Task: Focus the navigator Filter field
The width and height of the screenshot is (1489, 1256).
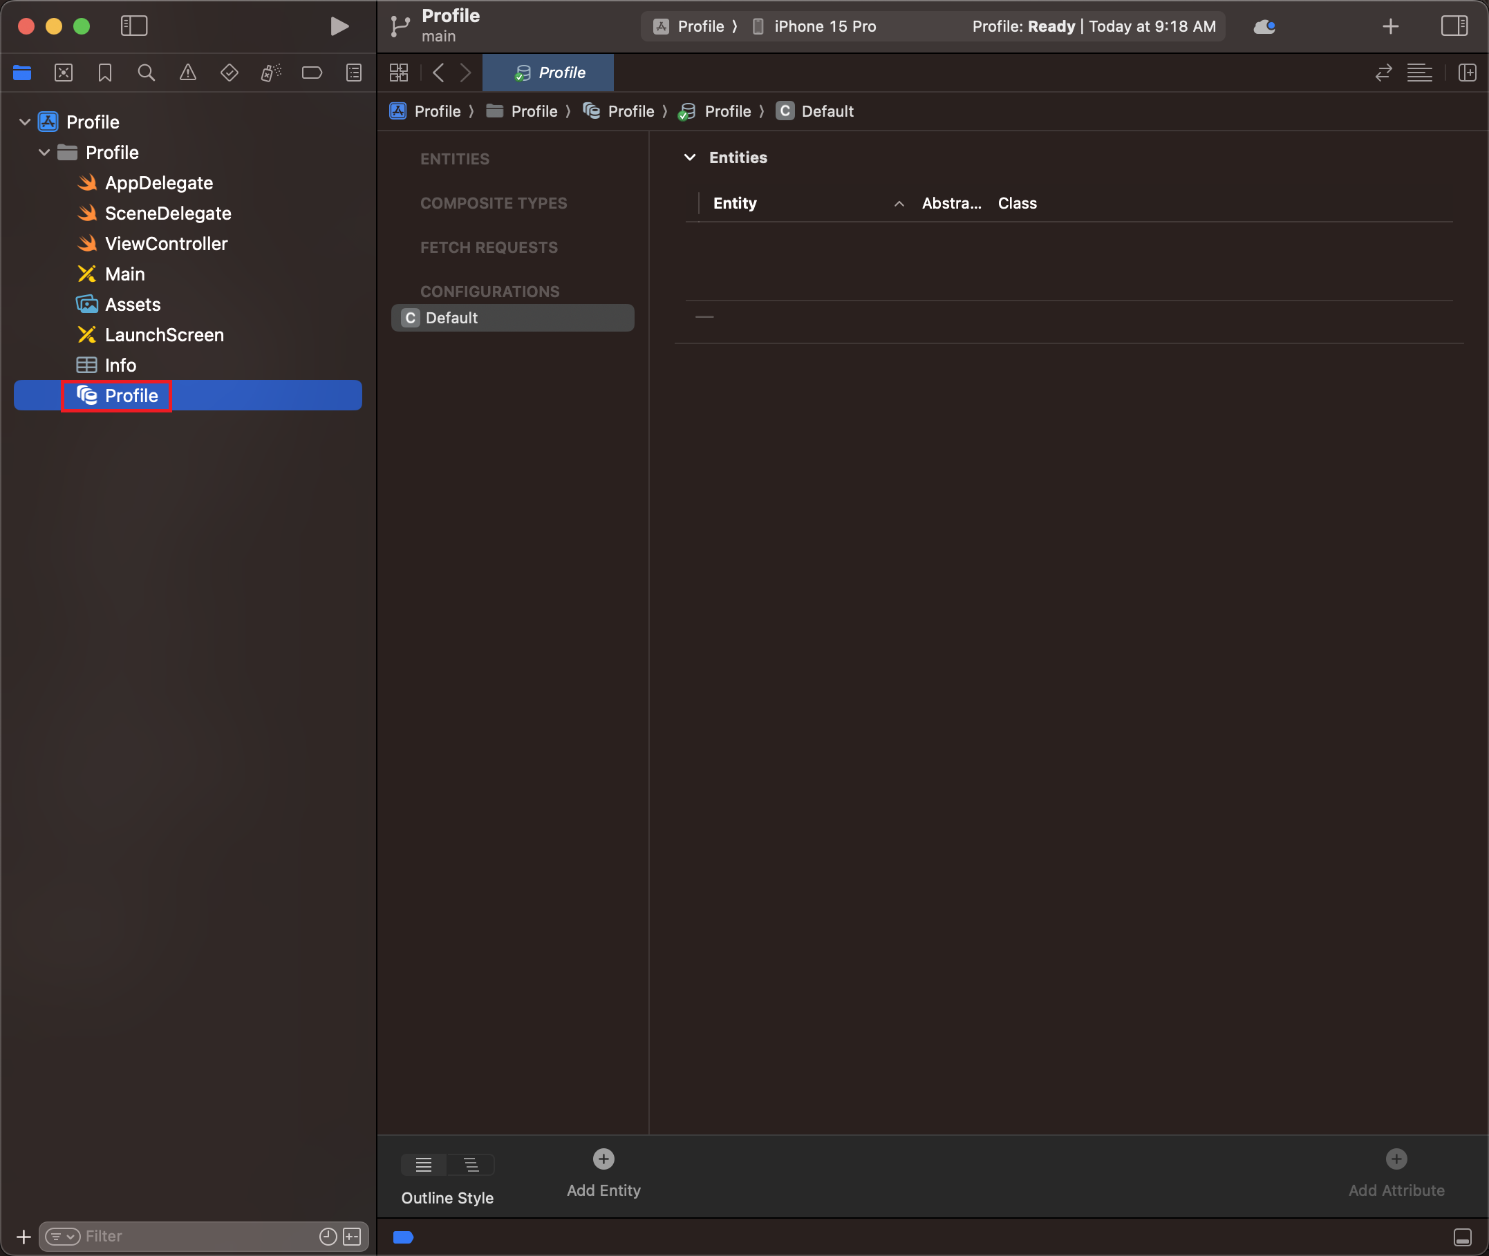Action: [204, 1237]
